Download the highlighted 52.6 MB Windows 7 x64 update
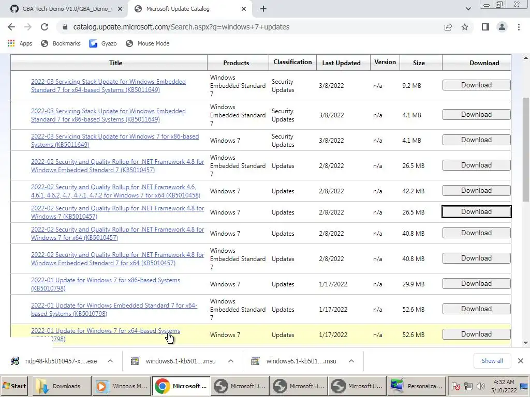Image resolution: width=530 pixels, height=397 pixels. pos(476,334)
